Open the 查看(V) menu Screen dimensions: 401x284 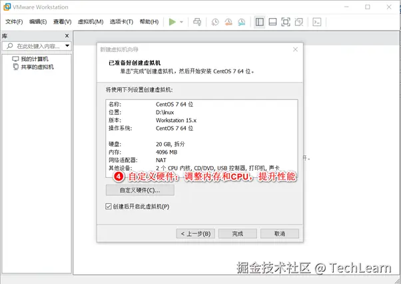(62, 22)
